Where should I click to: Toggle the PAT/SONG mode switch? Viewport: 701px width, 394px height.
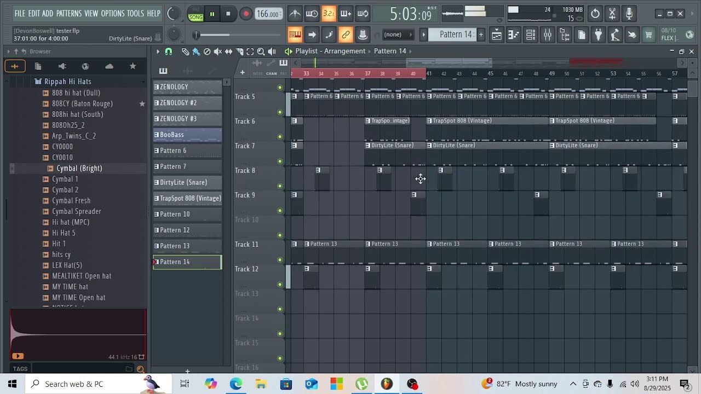pyautogui.click(x=196, y=14)
